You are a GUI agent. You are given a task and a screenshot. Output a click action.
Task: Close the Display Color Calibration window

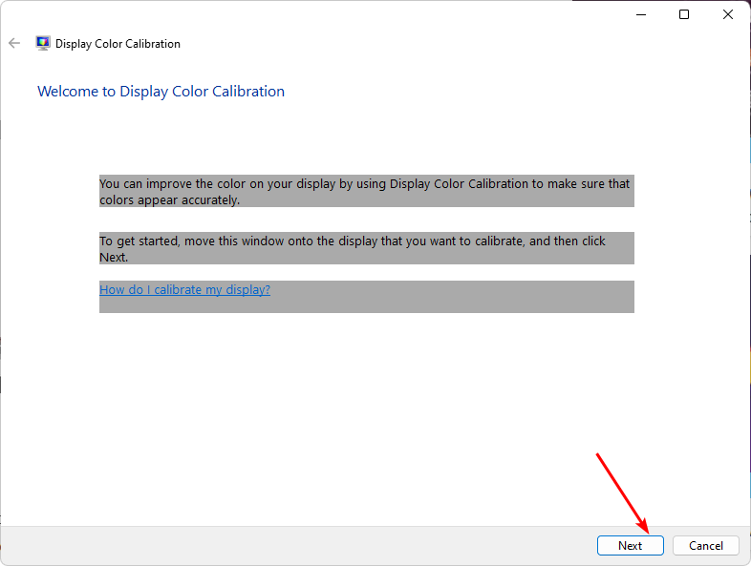pos(727,15)
